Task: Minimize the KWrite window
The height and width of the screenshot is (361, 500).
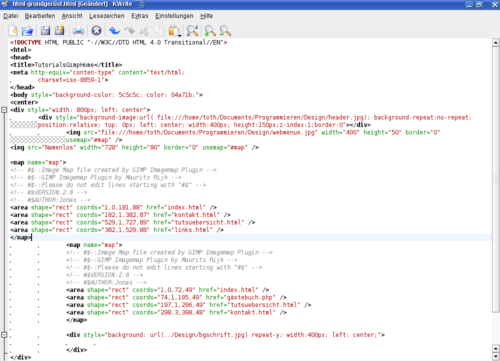Action: pyautogui.click(x=469, y=5)
